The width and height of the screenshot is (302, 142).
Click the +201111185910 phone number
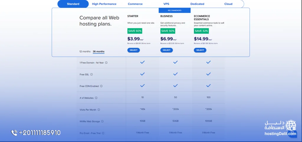(40, 133)
